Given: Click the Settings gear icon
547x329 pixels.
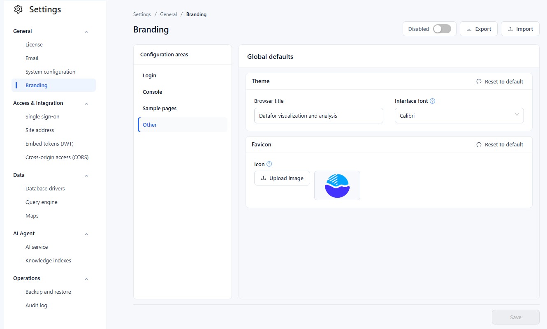Looking at the screenshot, I should coord(18,9).
